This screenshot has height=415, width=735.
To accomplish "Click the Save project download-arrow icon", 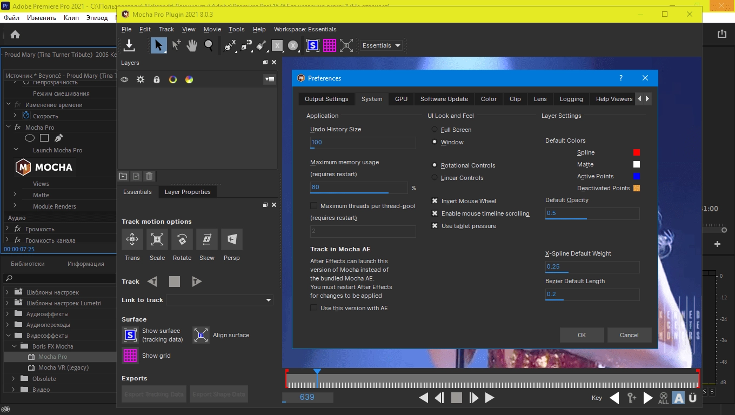I will coord(129,45).
